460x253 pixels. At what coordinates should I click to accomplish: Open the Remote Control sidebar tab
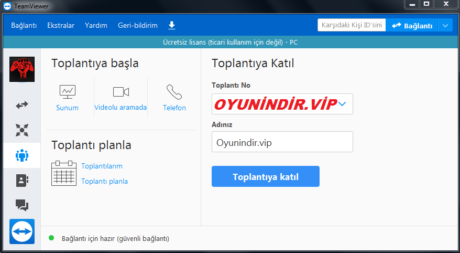(x=21, y=105)
